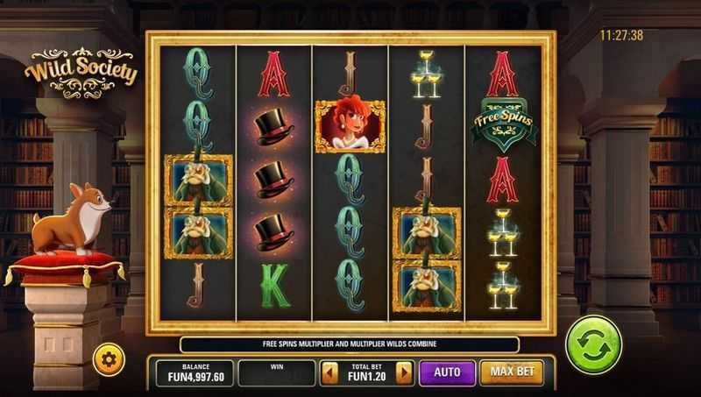Open settings with the gear icon
701x397 pixels.
[109, 359]
